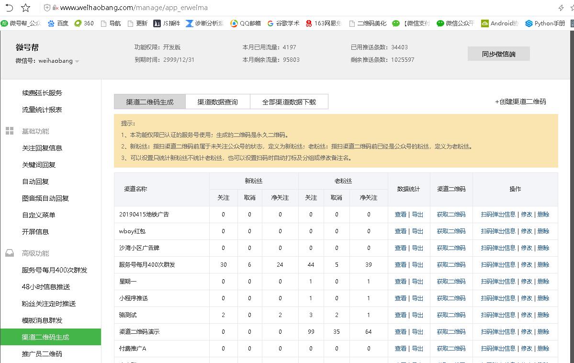The width and height of the screenshot is (574, 363).
Task: Open the 微信公众平台 bookmark
Action: point(455,23)
